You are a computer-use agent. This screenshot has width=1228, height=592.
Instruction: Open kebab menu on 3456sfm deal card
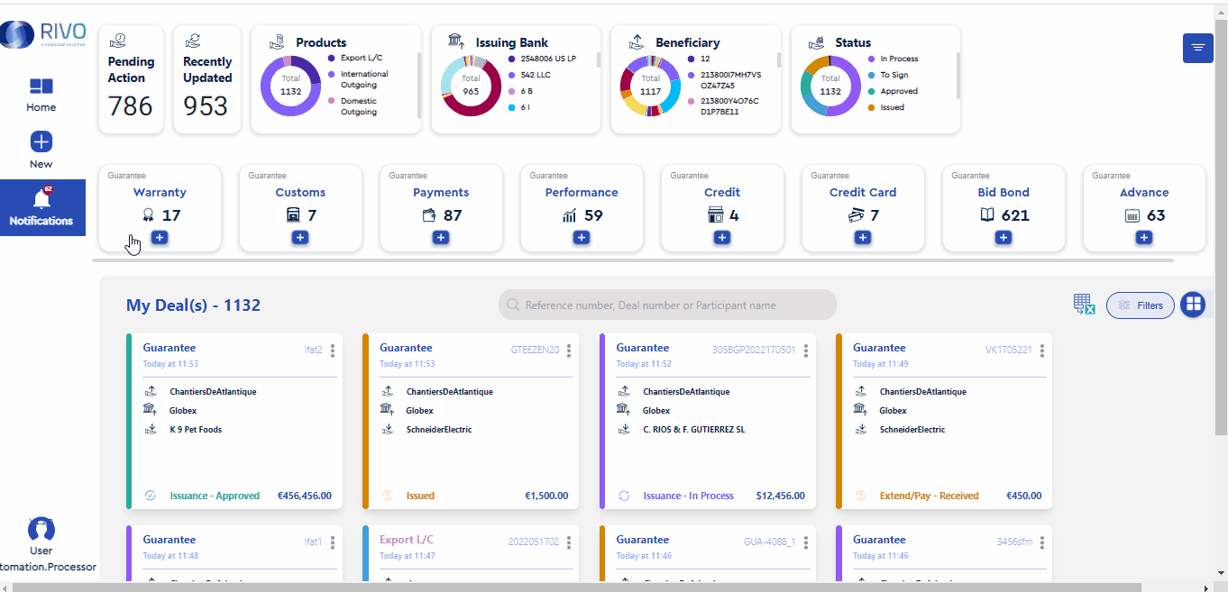coord(1042,542)
